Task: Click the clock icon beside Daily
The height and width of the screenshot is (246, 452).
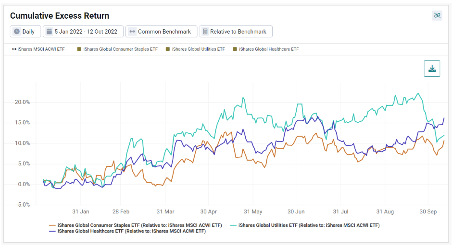Action: 17,31
